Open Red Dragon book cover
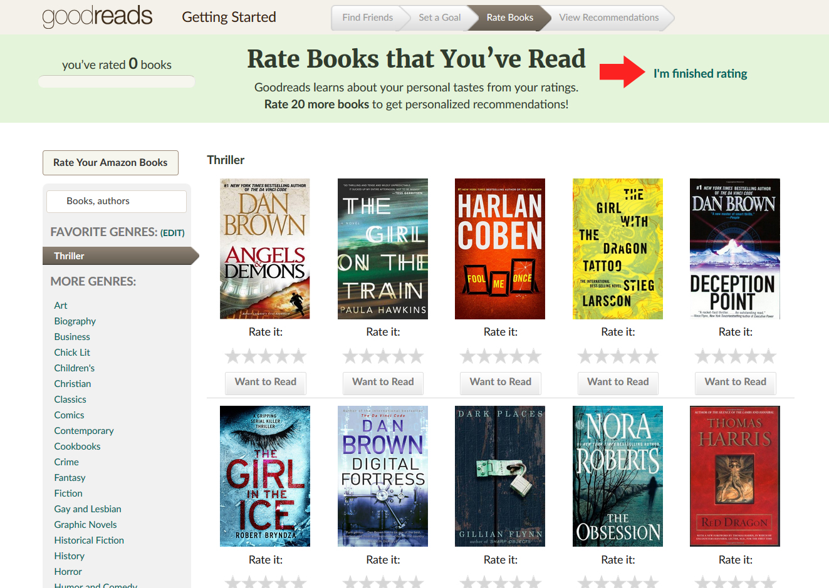The height and width of the screenshot is (588, 829). coord(735,476)
